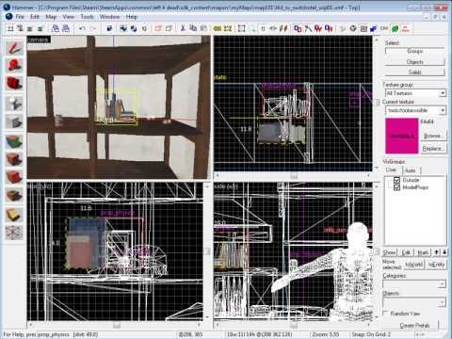Click the Mark visgroup button
The width and height of the screenshot is (452, 339).
coord(423,252)
